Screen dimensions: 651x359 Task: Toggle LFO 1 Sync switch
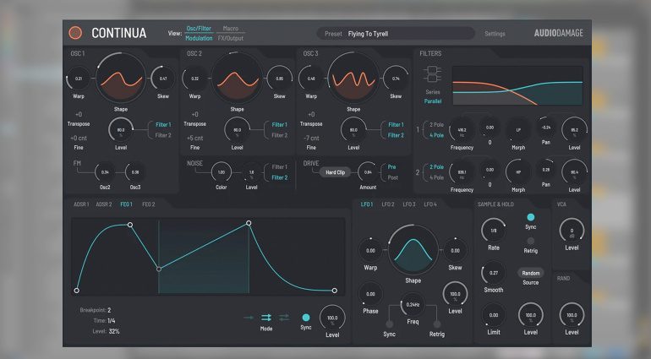click(388, 324)
